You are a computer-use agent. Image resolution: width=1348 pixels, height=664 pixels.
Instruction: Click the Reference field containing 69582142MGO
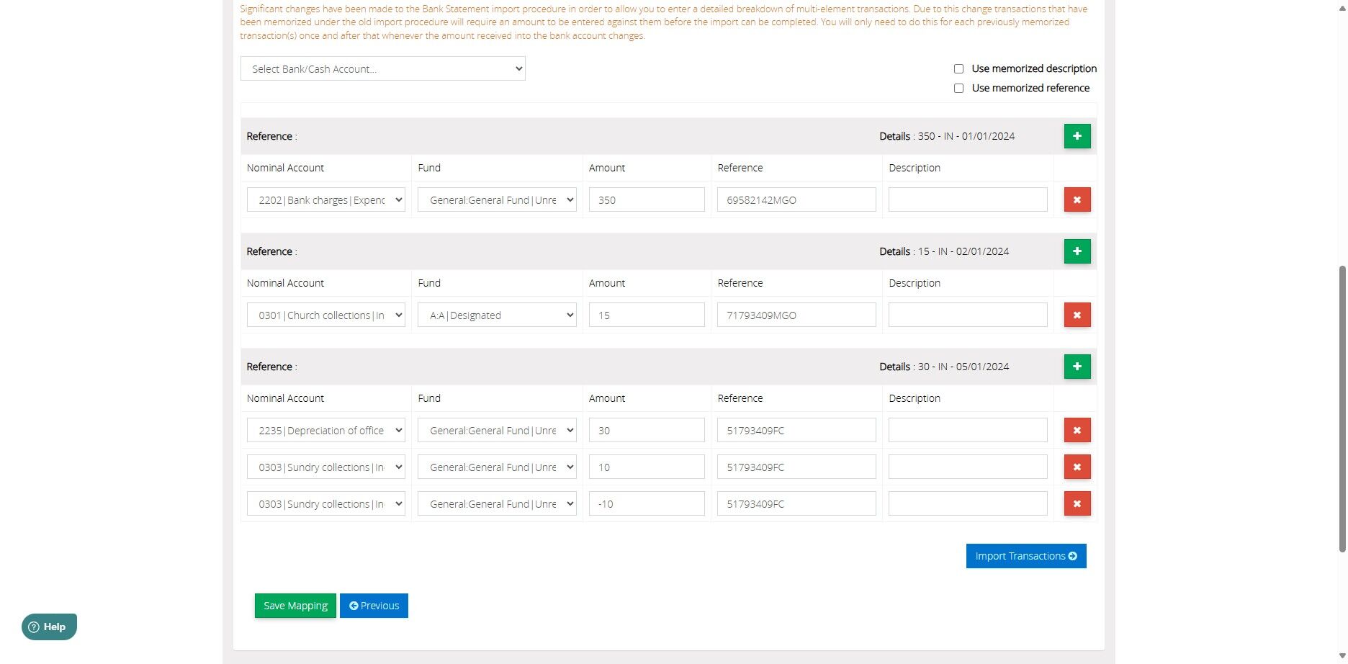point(796,200)
